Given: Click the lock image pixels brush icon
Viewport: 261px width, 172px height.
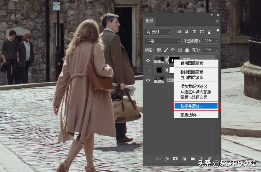Looking at the screenshot, I should click(166, 50).
